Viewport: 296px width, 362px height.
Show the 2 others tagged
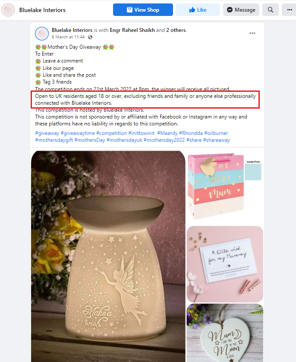(x=176, y=30)
